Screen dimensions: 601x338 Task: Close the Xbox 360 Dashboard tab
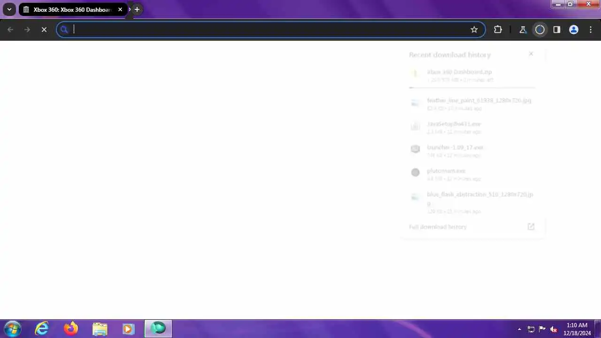pyautogui.click(x=120, y=9)
